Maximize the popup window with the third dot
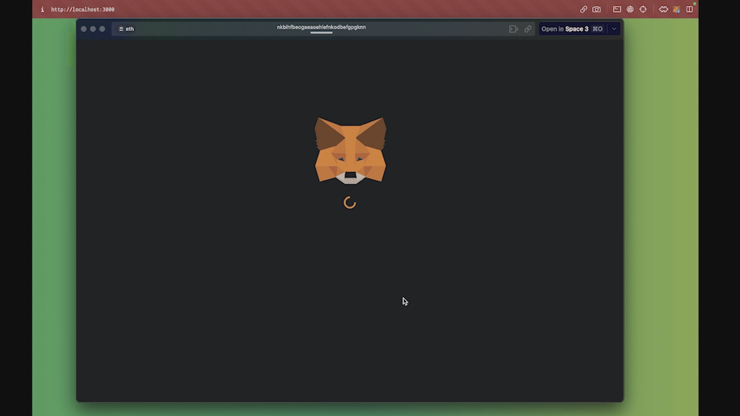Image resolution: width=740 pixels, height=416 pixels. pos(102,29)
